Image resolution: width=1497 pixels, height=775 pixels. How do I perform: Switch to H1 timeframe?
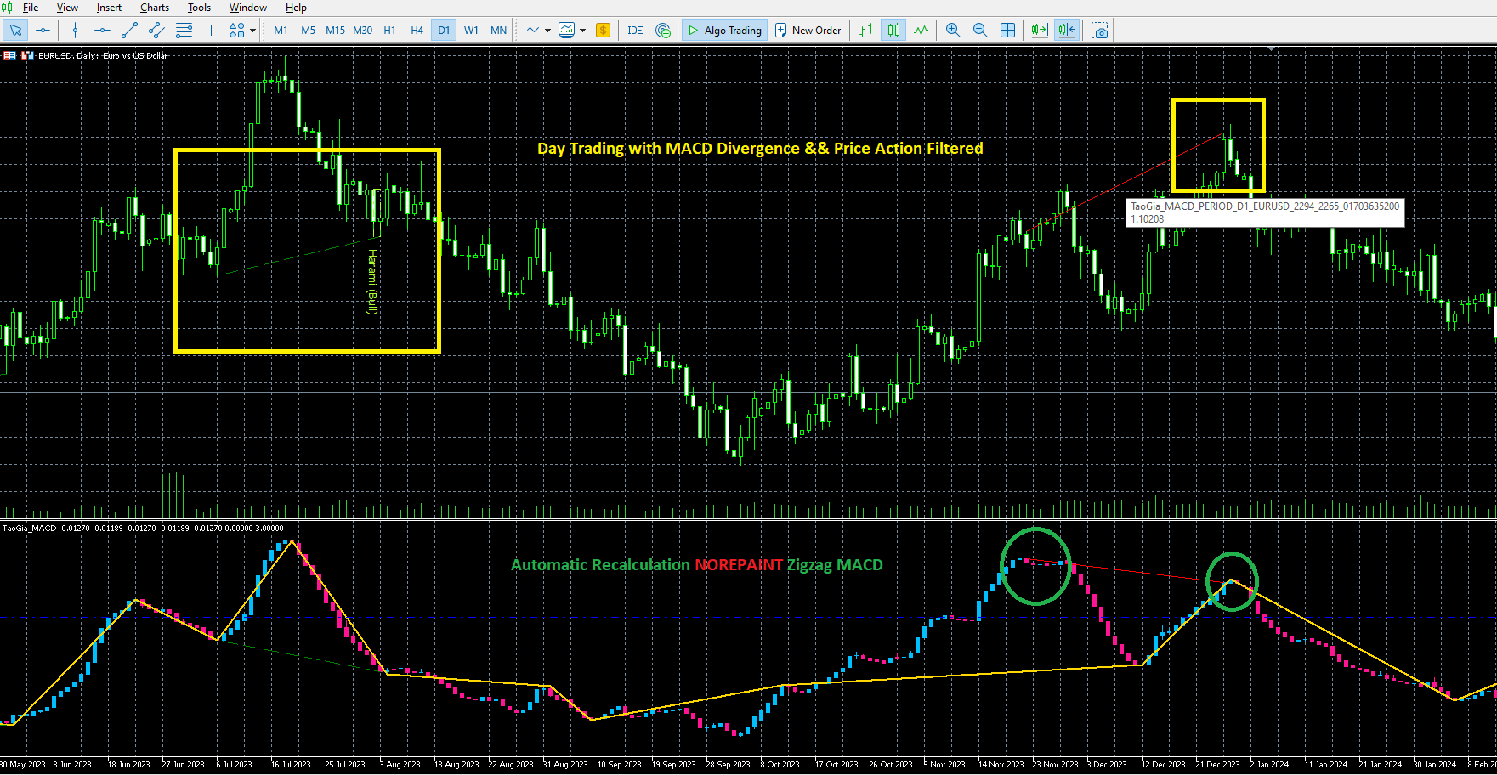click(389, 31)
